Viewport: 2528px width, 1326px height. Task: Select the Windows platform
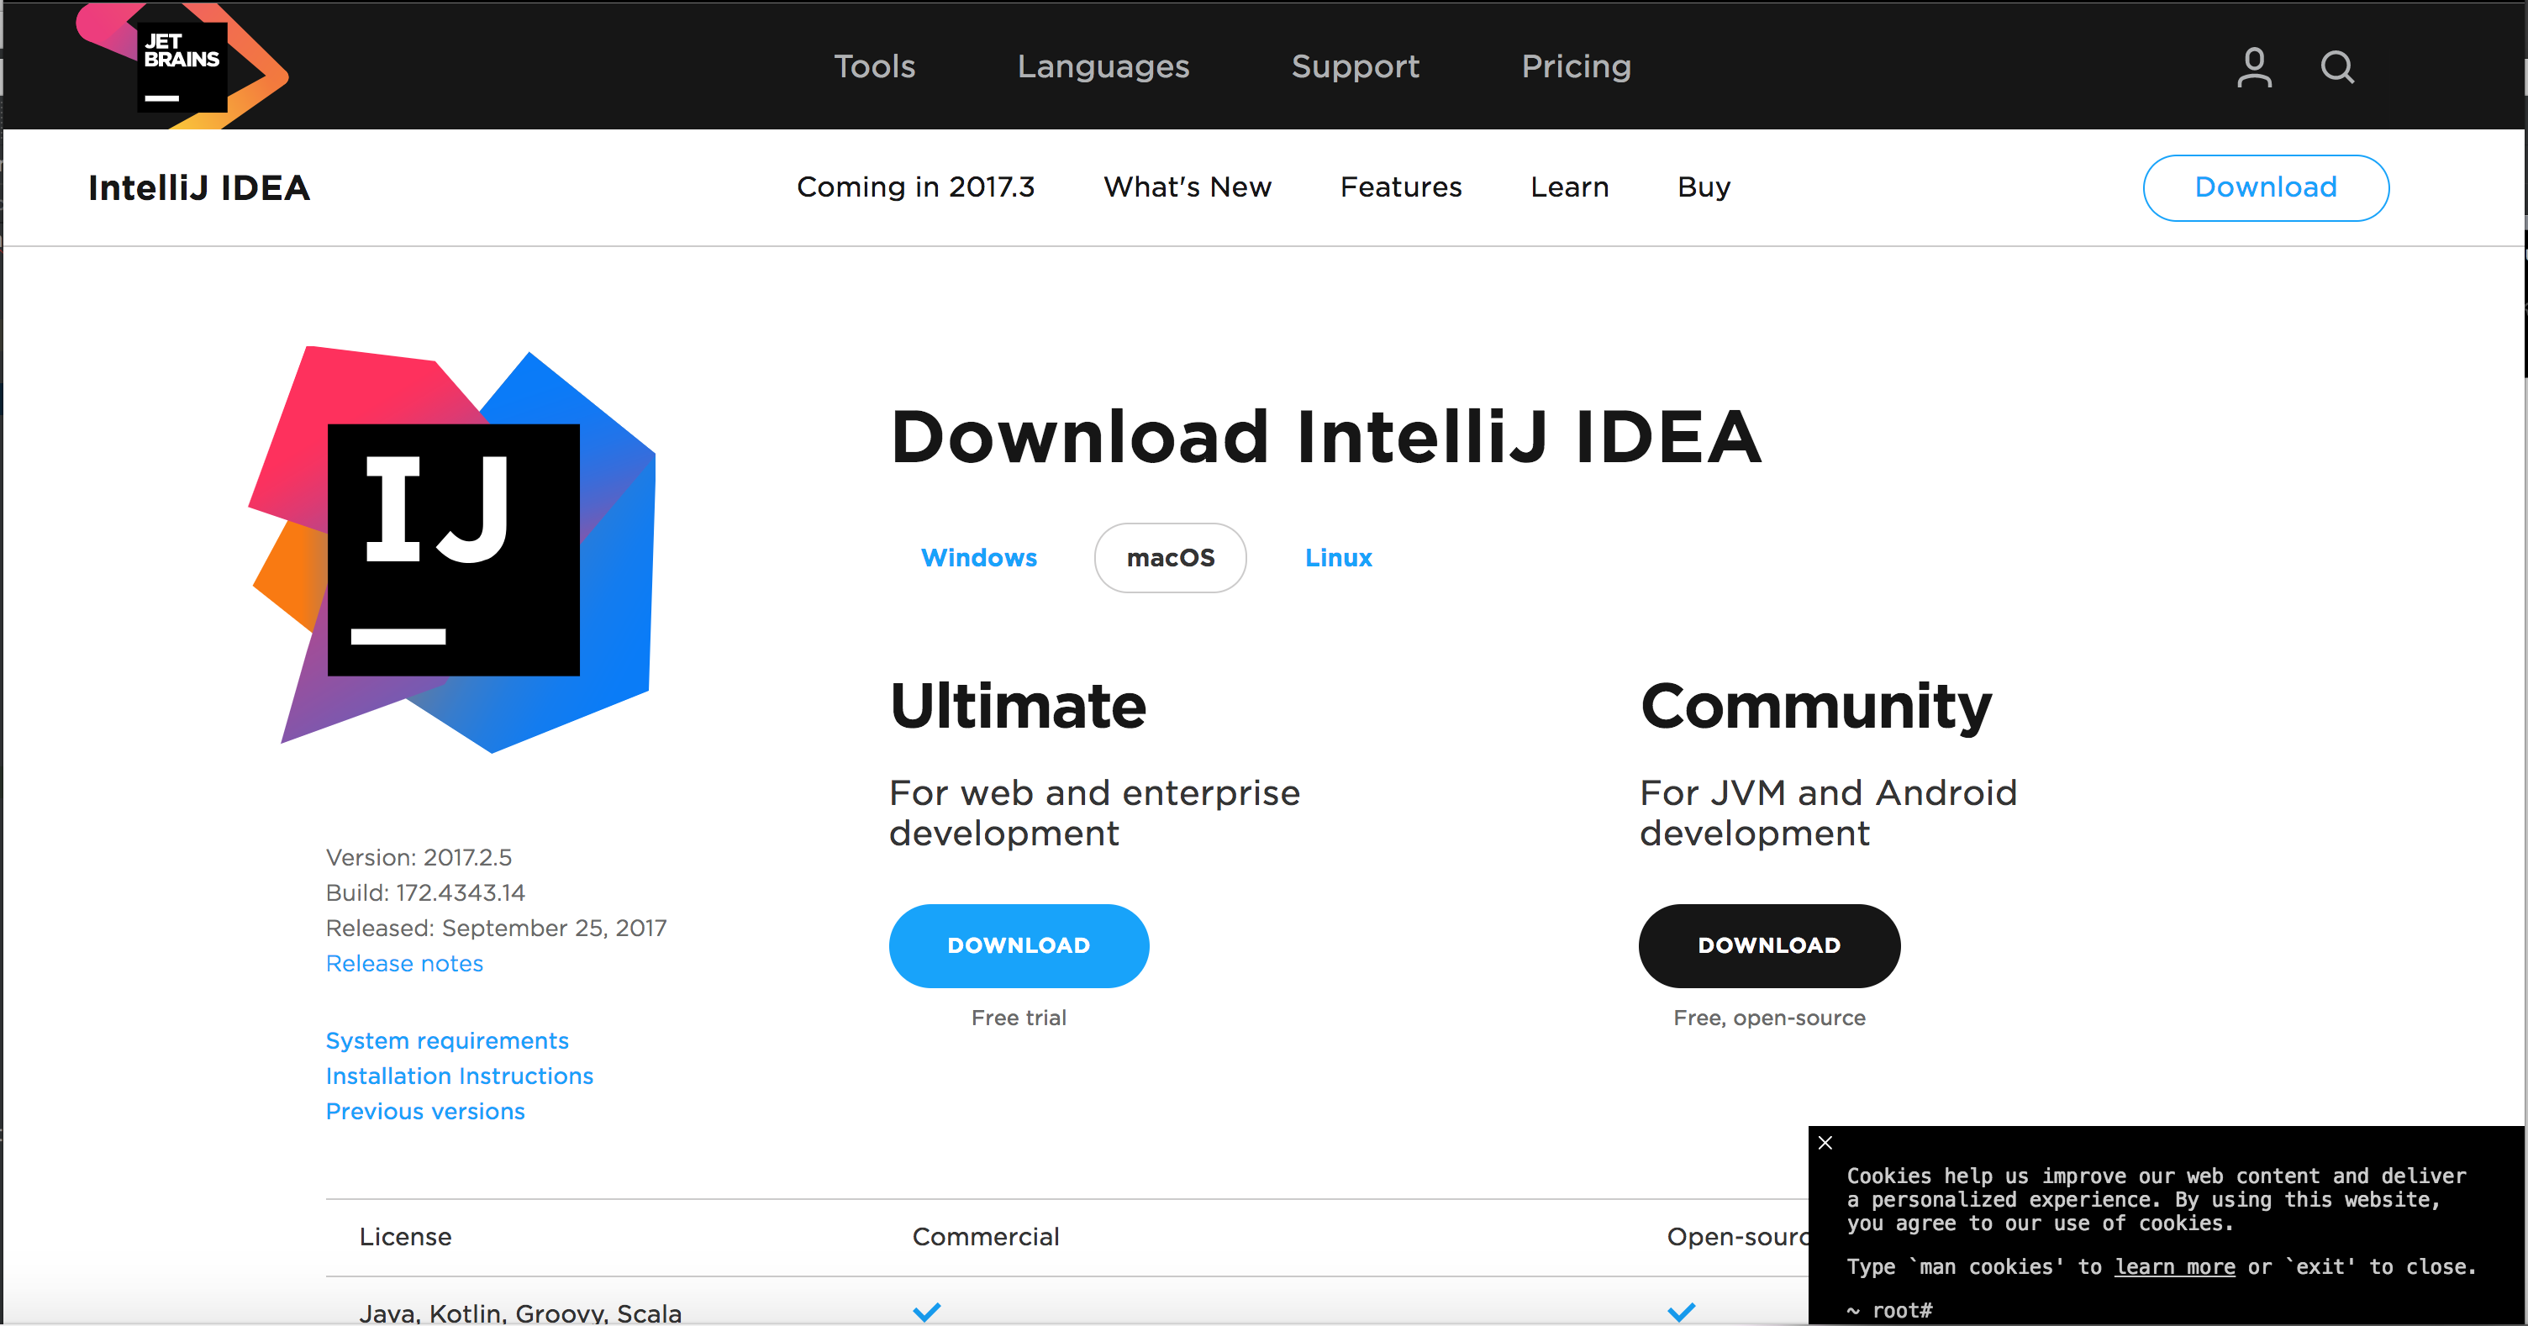(x=978, y=556)
